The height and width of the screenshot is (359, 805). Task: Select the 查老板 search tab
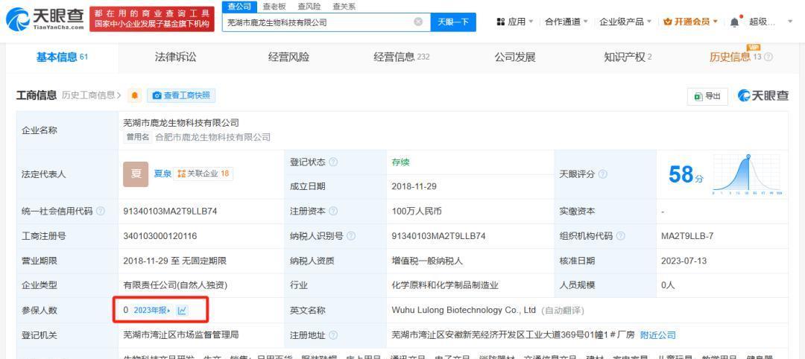coord(274,7)
